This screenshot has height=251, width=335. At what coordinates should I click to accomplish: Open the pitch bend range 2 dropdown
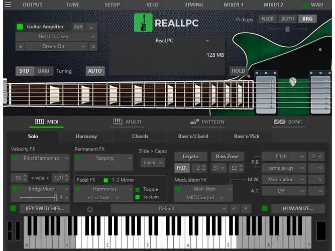[x=316, y=157]
